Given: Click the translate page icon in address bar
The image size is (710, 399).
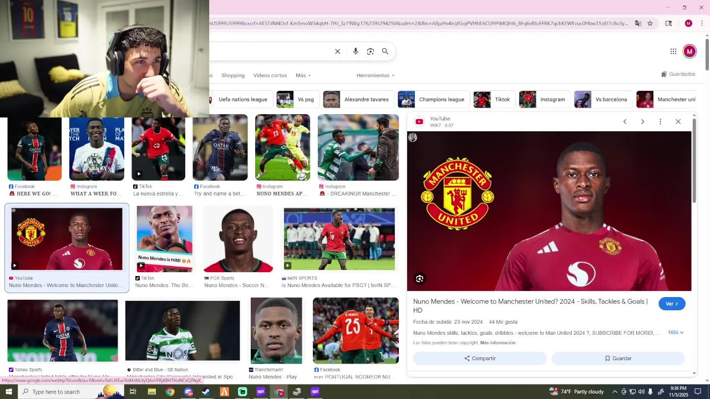Looking at the screenshot, I should pos(638,23).
